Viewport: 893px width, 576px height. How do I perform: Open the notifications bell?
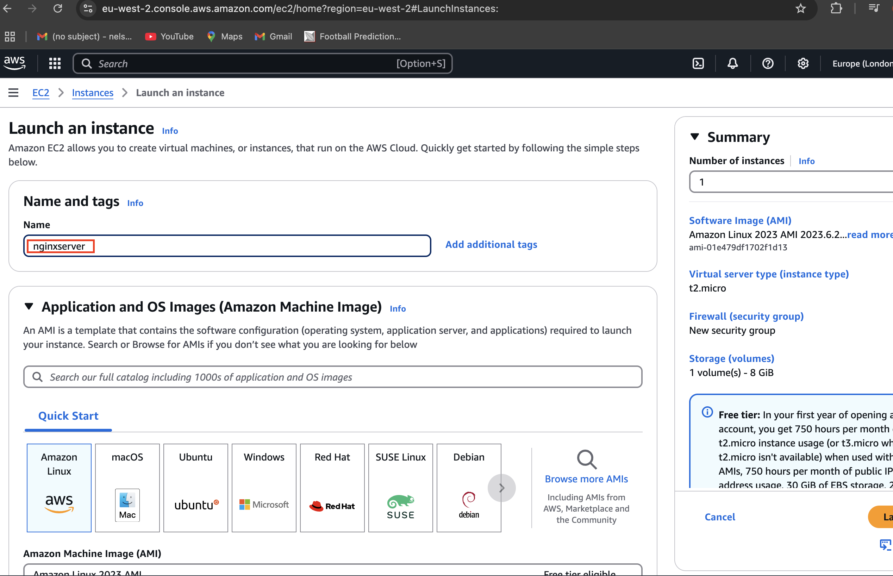point(732,64)
